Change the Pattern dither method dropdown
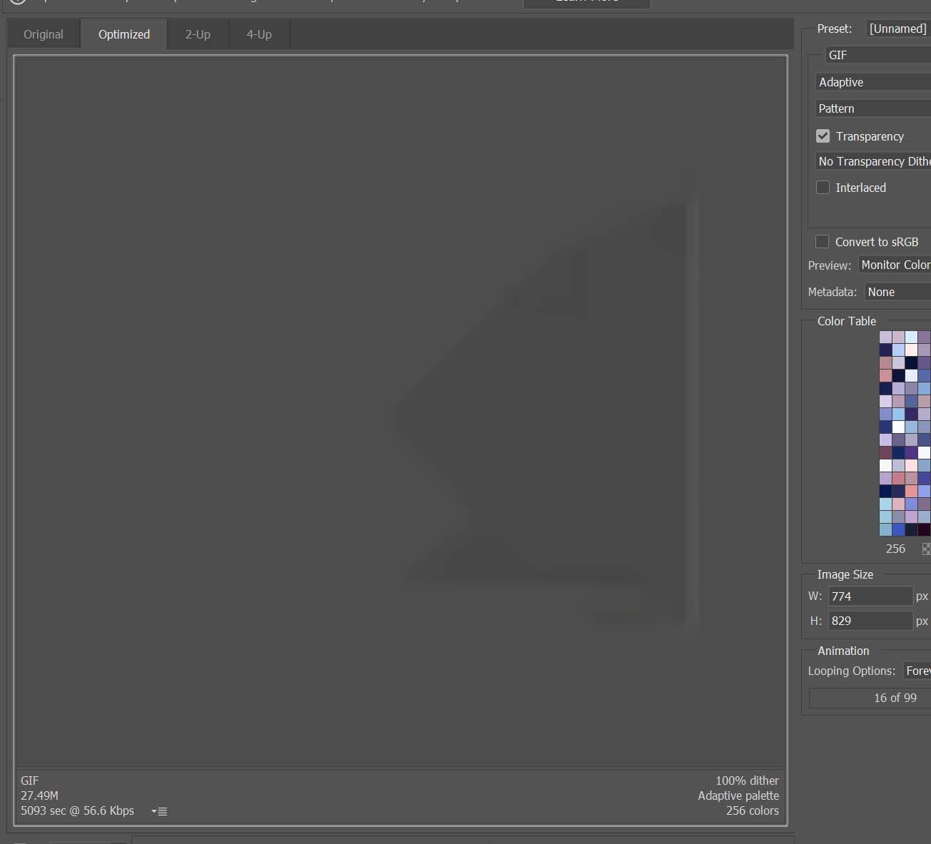This screenshot has height=844, width=931. click(x=873, y=108)
